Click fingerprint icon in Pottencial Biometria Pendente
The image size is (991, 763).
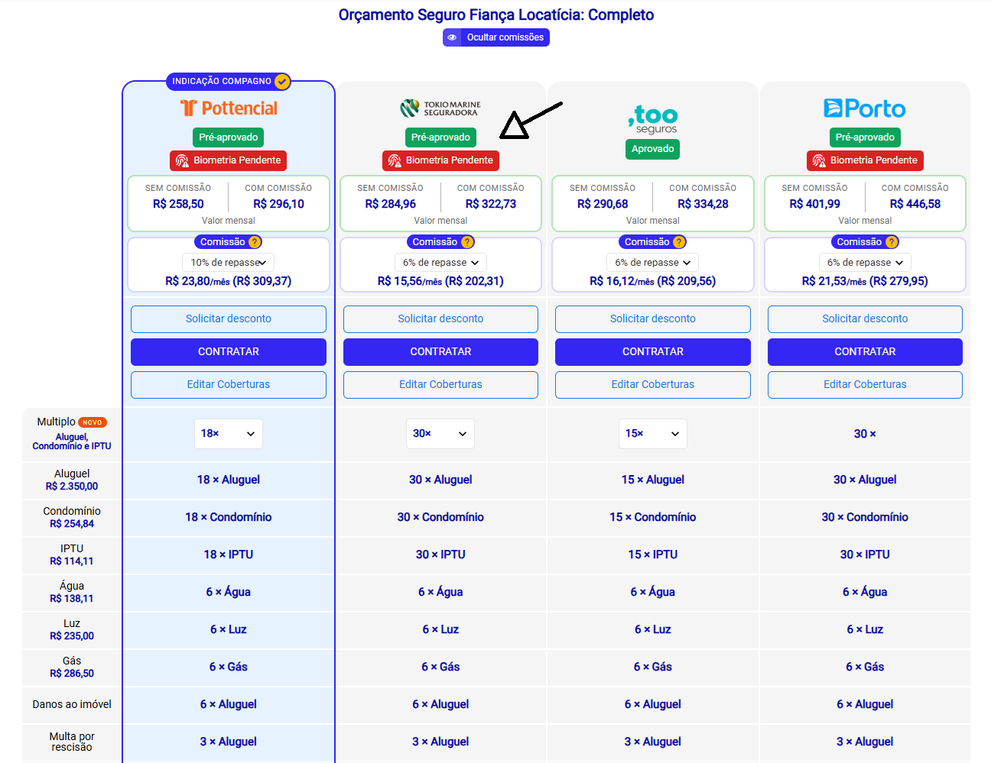click(182, 160)
